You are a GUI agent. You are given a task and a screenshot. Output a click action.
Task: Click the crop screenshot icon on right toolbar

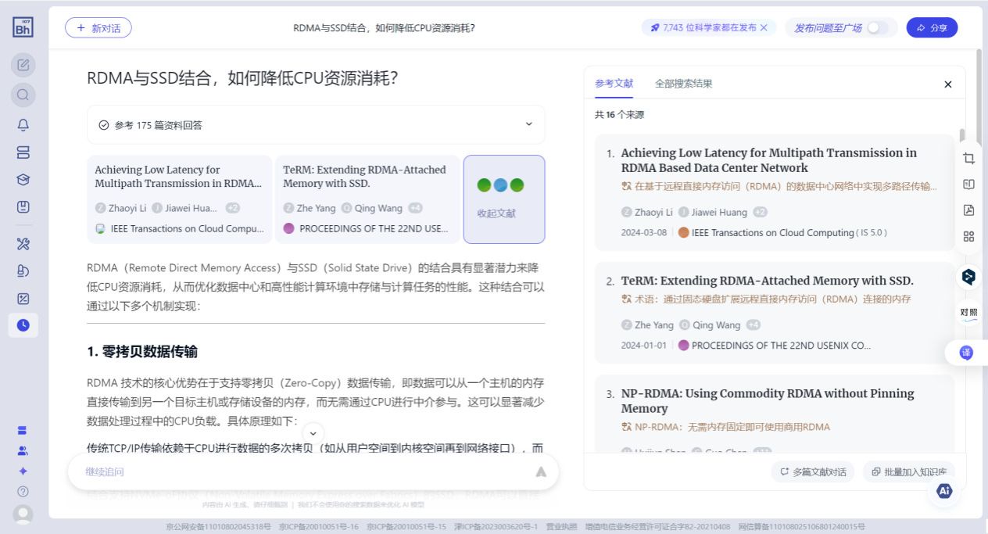[x=968, y=159]
